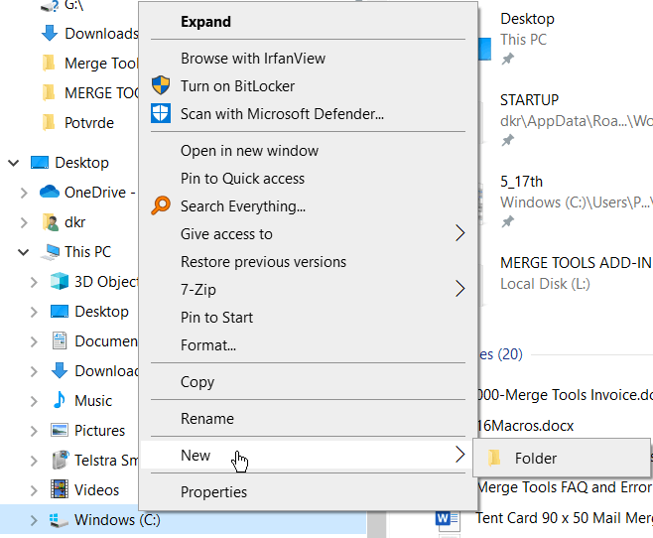Expand the Windows (C:) node
The width and height of the screenshot is (653, 538).
[x=34, y=520]
